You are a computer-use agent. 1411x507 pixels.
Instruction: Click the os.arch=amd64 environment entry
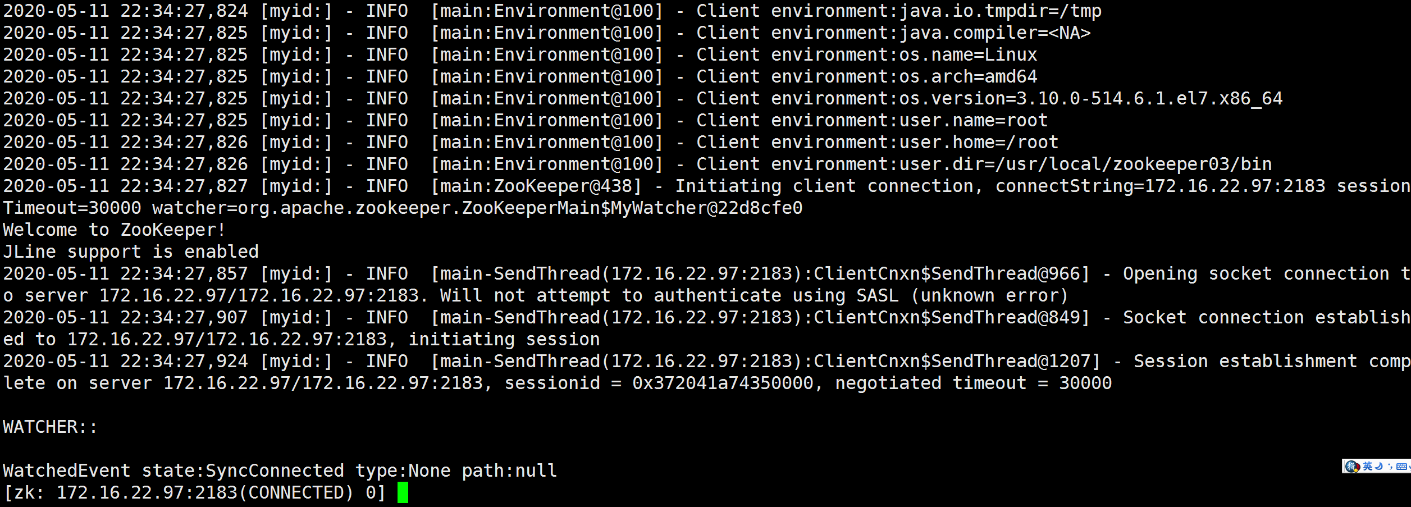point(968,76)
